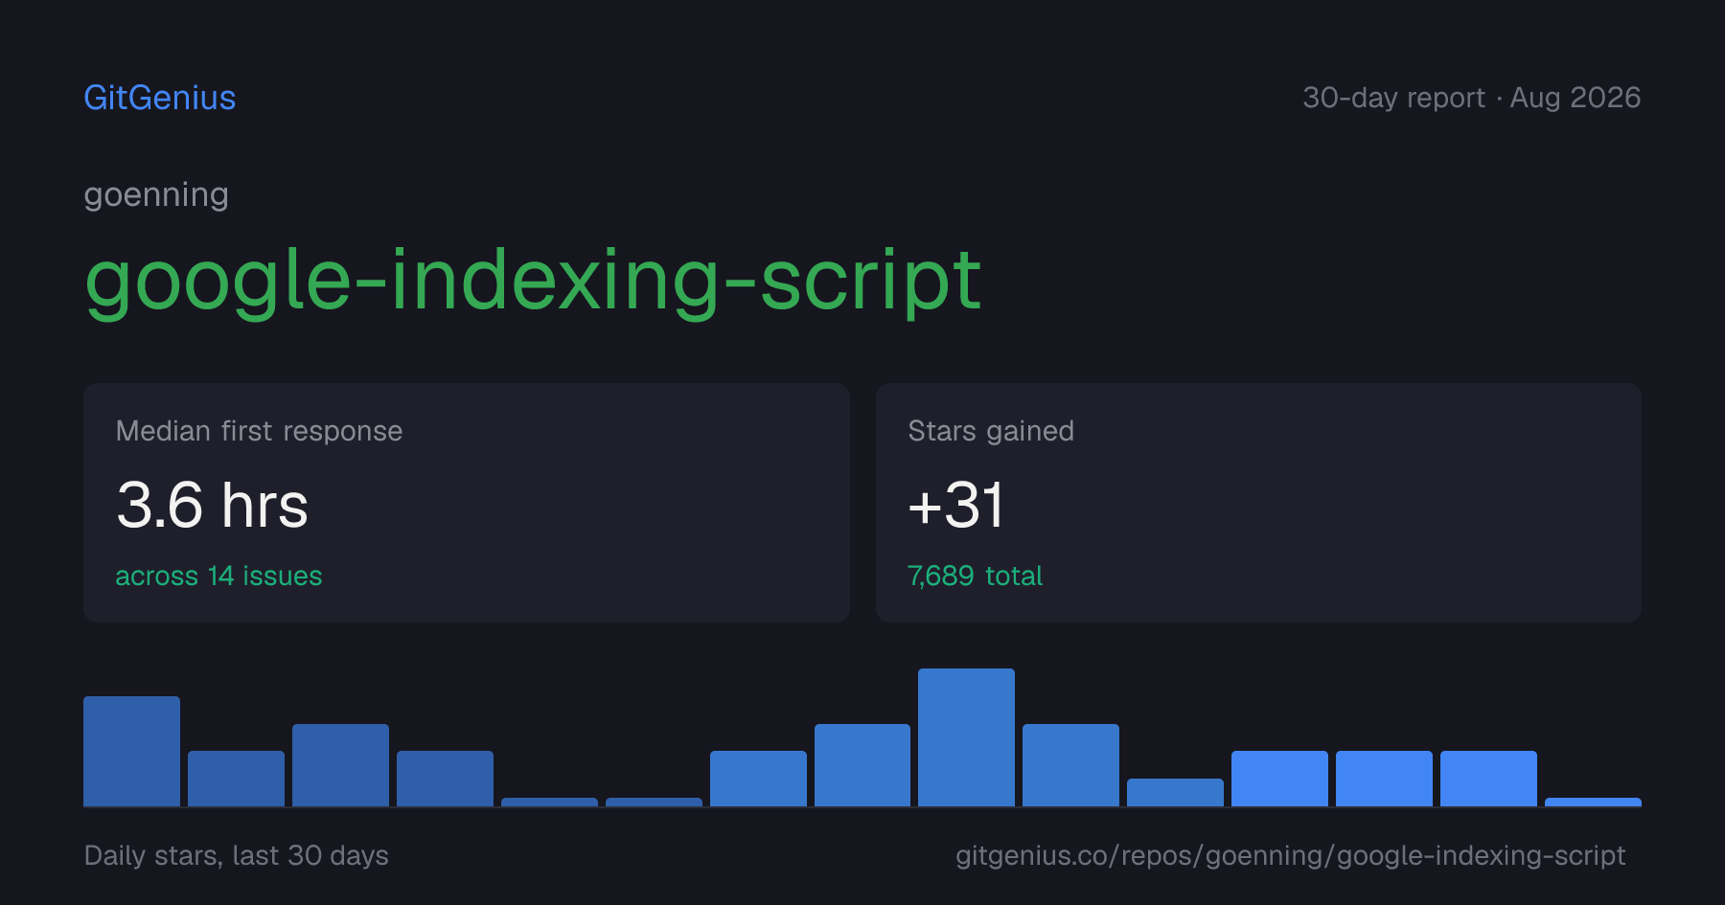Select the "30-day report · Aug 2026" label
This screenshot has width=1725, height=905.
click(1471, 98)
